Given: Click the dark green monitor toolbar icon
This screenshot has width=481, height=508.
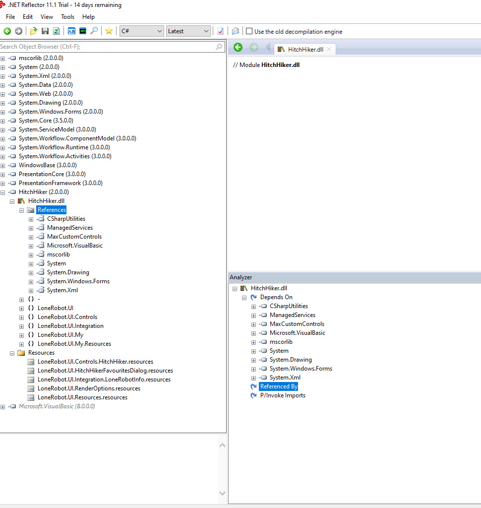Looking at the screenshot, I should 83,31.
